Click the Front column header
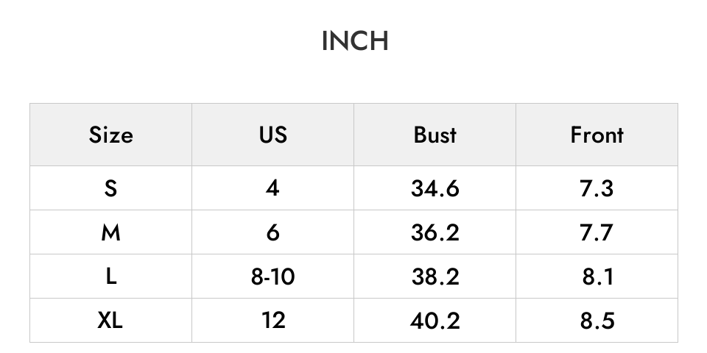Screen dimensions: 707x353 pyautogui.click(x=597, y=135)
